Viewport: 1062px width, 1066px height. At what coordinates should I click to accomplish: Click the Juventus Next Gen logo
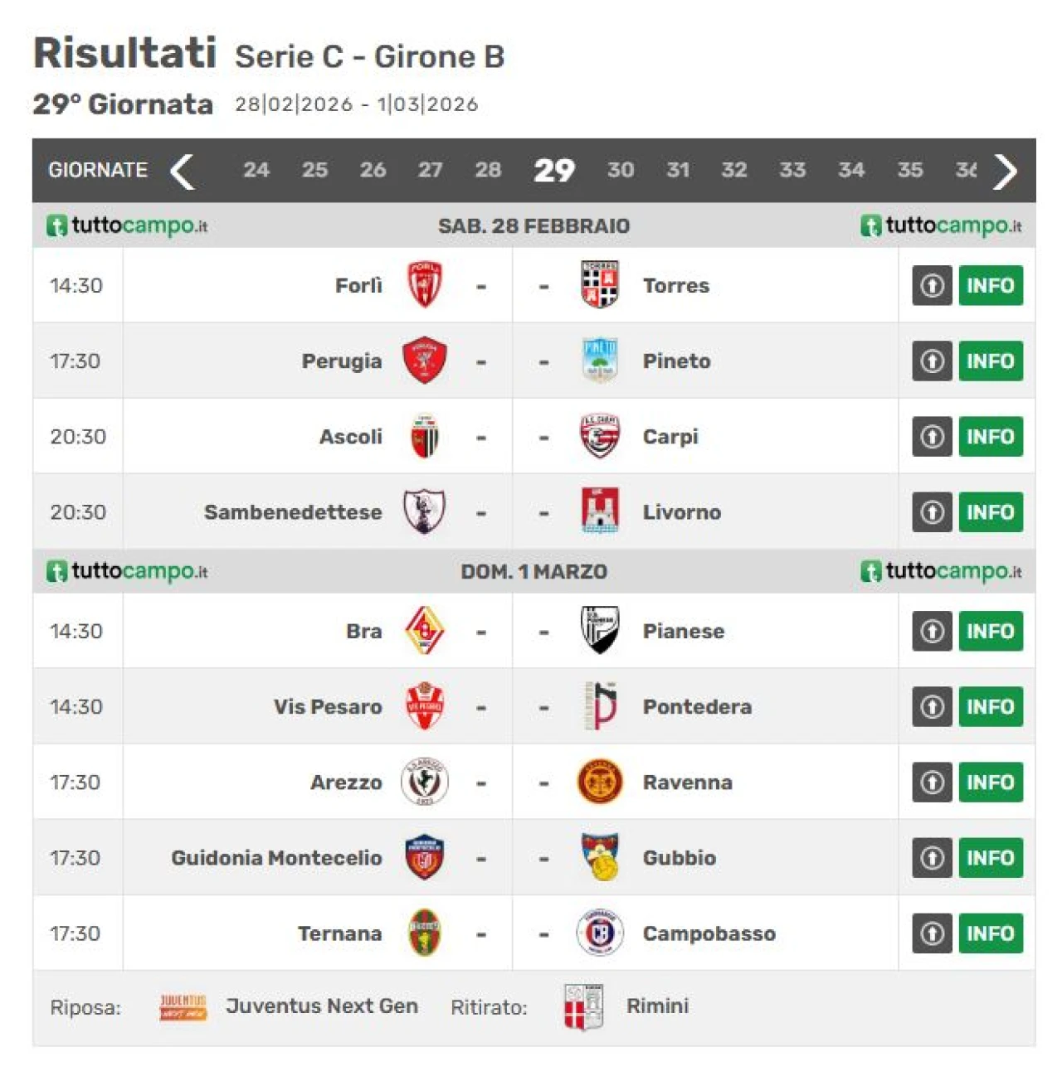pos(183,1006)
